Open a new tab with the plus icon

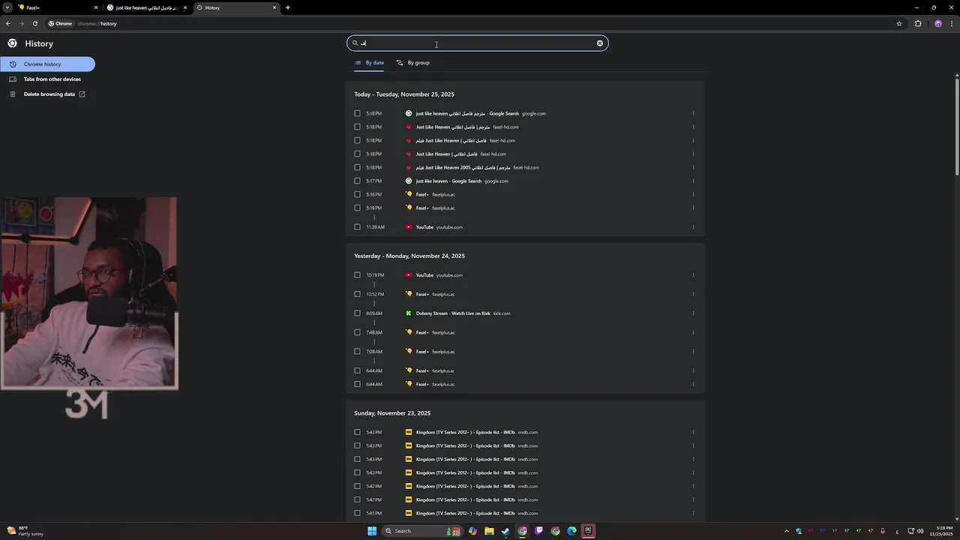point(288,7)
